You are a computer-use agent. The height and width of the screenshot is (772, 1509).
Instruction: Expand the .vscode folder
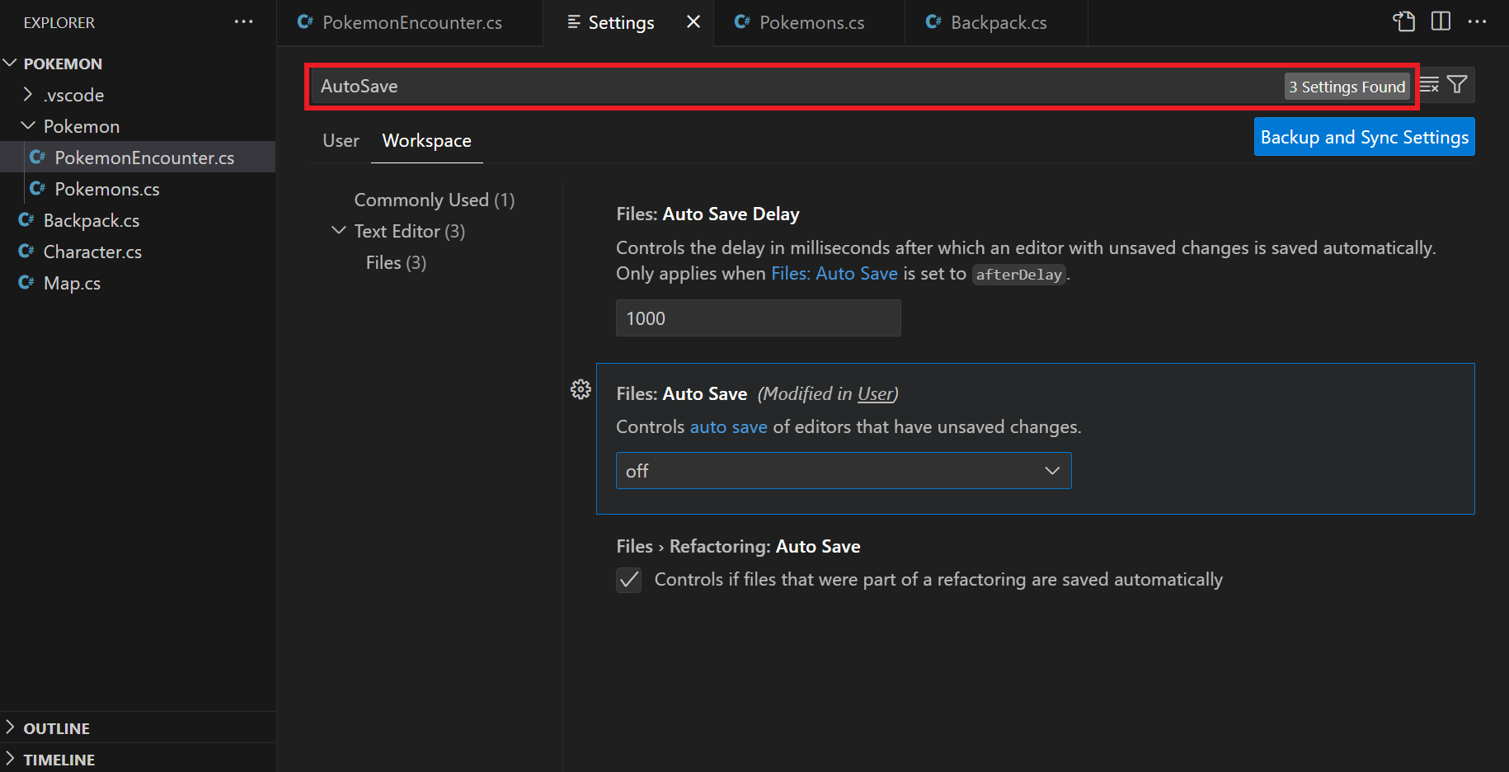27,94
